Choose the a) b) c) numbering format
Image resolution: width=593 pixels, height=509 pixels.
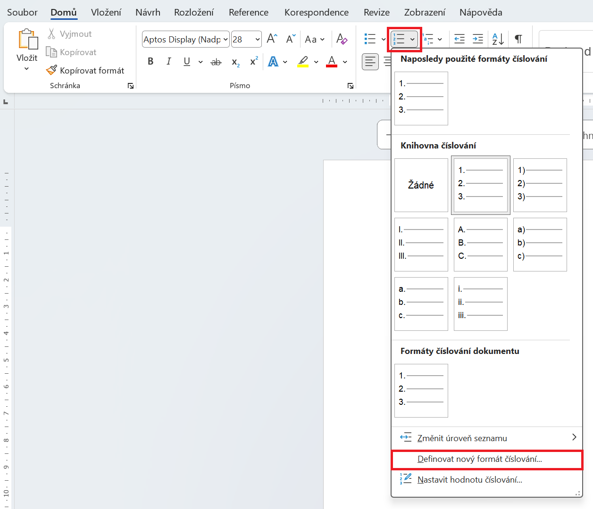coord(540,245)
